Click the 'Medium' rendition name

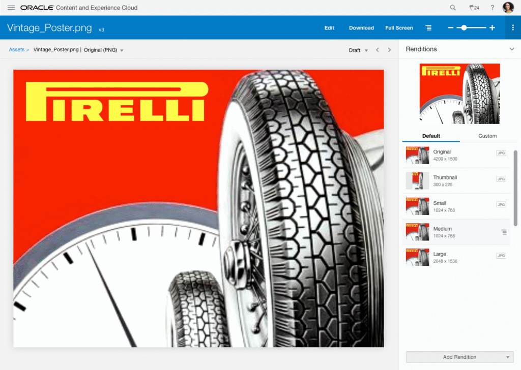pyautogui.click(x=442, y=229)
